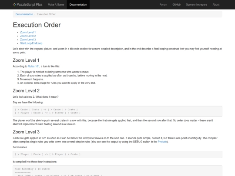
Task: Click the two-line Crate rules code block
Action: [x=117, y=111]
